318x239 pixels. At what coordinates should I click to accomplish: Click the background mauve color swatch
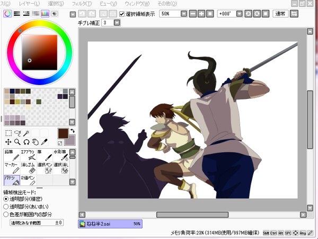click(70, 141)
